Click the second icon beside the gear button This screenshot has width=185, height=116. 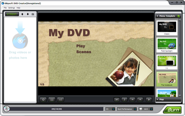(x=52, y=99)
